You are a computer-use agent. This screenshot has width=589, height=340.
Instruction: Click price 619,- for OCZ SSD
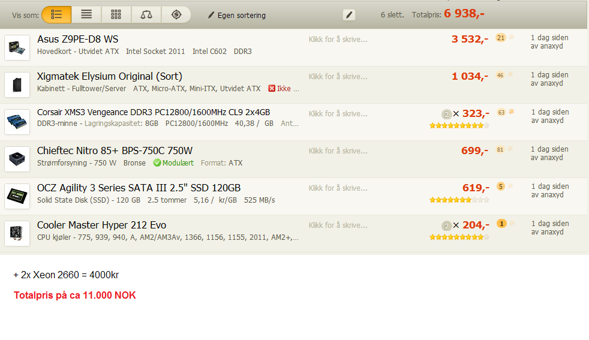tap(476, 188)
